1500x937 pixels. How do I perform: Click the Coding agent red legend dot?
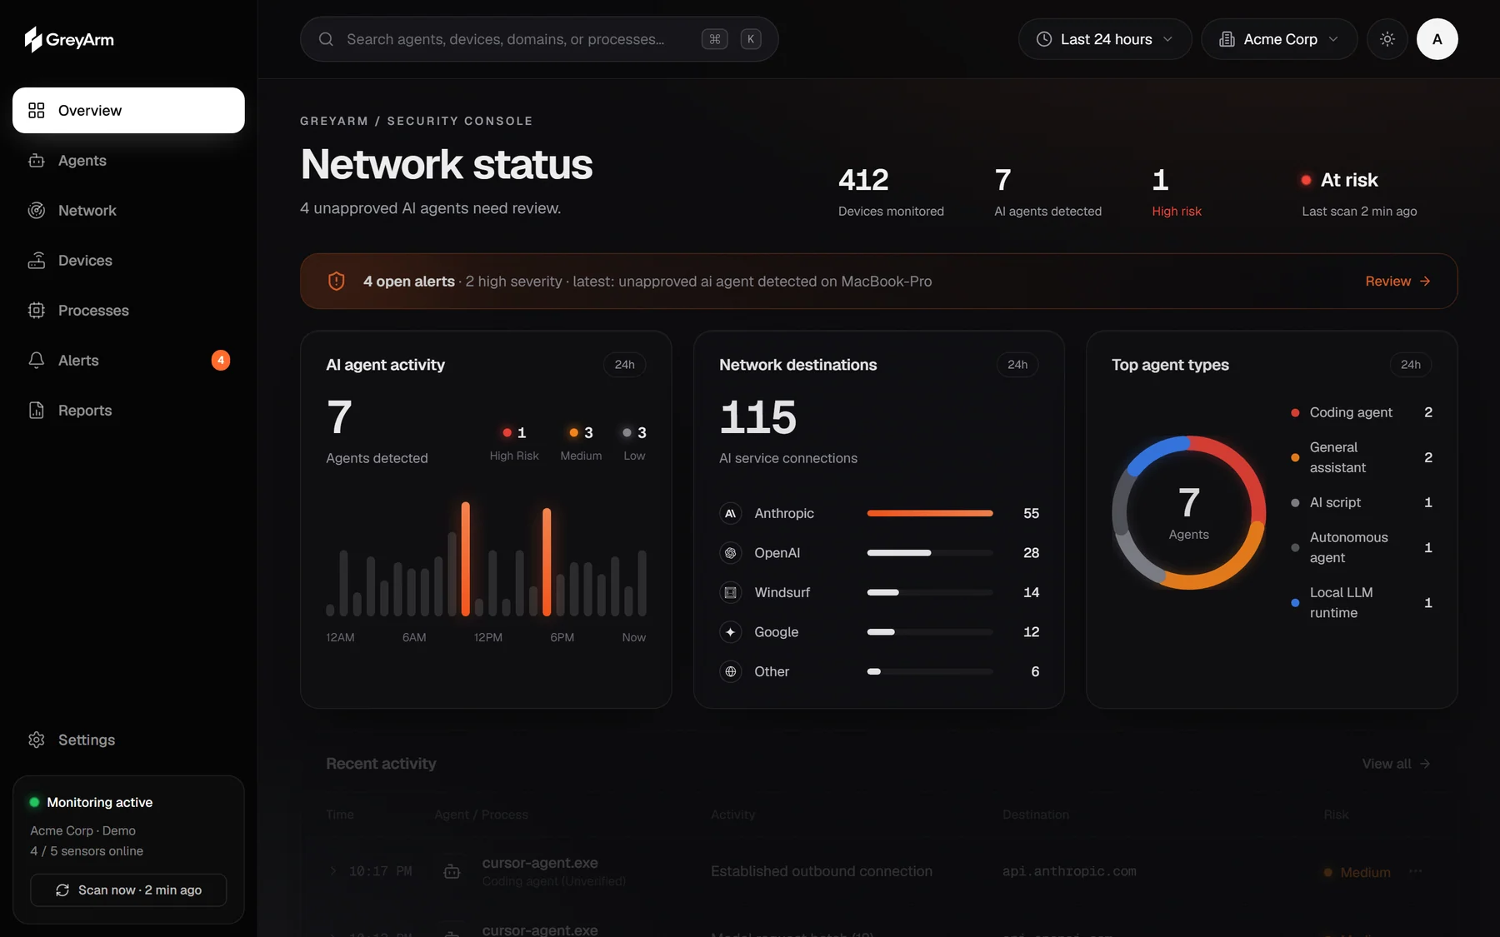pos(1295,412)
